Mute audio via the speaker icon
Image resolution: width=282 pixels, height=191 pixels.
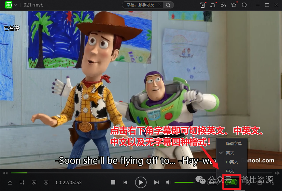click(169, 182)
